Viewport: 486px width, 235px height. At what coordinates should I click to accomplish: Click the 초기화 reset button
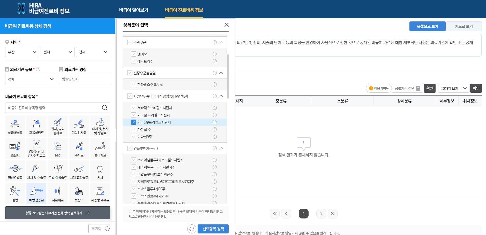[99, 228]
